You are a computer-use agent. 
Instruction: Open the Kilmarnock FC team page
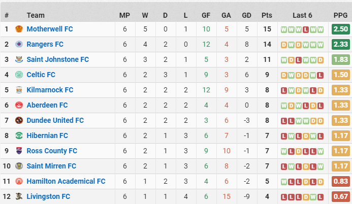tap(50, 90)
